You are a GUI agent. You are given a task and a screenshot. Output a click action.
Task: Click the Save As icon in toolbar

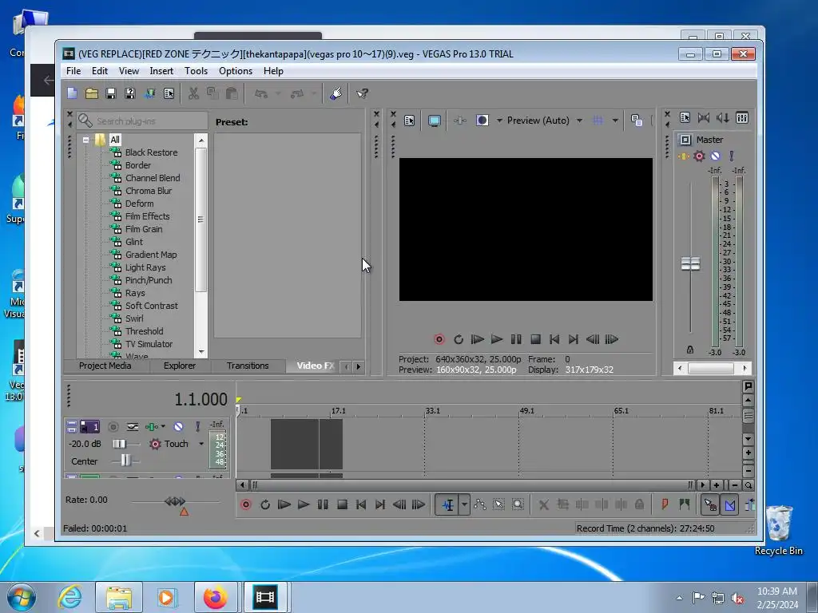(x=130, y=93)
